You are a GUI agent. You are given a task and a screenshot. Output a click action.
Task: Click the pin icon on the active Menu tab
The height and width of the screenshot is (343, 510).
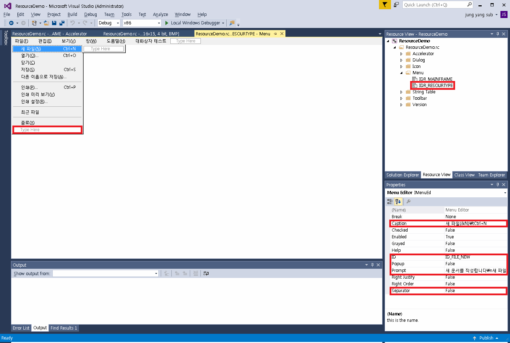[275, 34]
